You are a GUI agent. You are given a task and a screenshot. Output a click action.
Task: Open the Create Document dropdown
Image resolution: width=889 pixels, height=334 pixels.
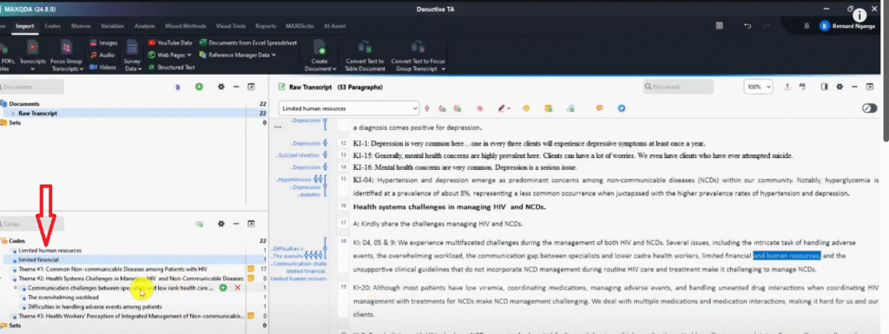pos(320,56)
